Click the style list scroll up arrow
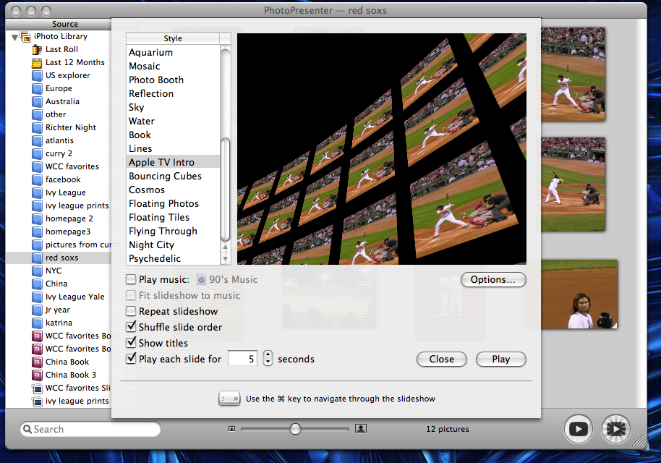The width and height of the screenshot is (661, 463). [x=226, y=247]
